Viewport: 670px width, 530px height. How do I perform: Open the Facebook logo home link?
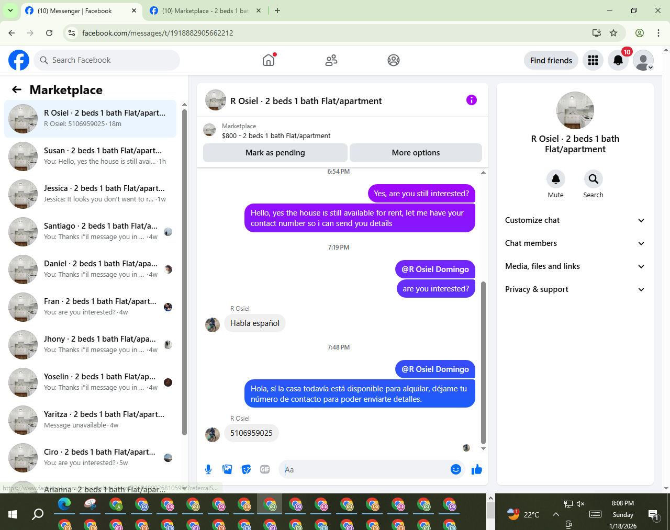pos(19,60)
